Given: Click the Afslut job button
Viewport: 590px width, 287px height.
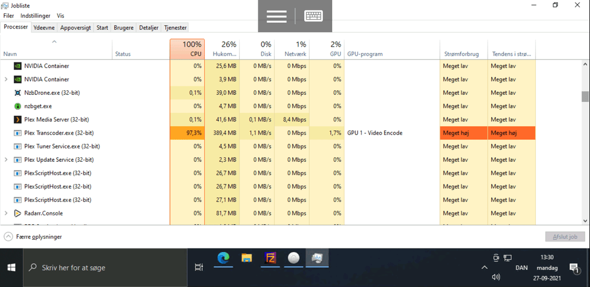Looking at the screenshot, I should [x=565, y=237].
